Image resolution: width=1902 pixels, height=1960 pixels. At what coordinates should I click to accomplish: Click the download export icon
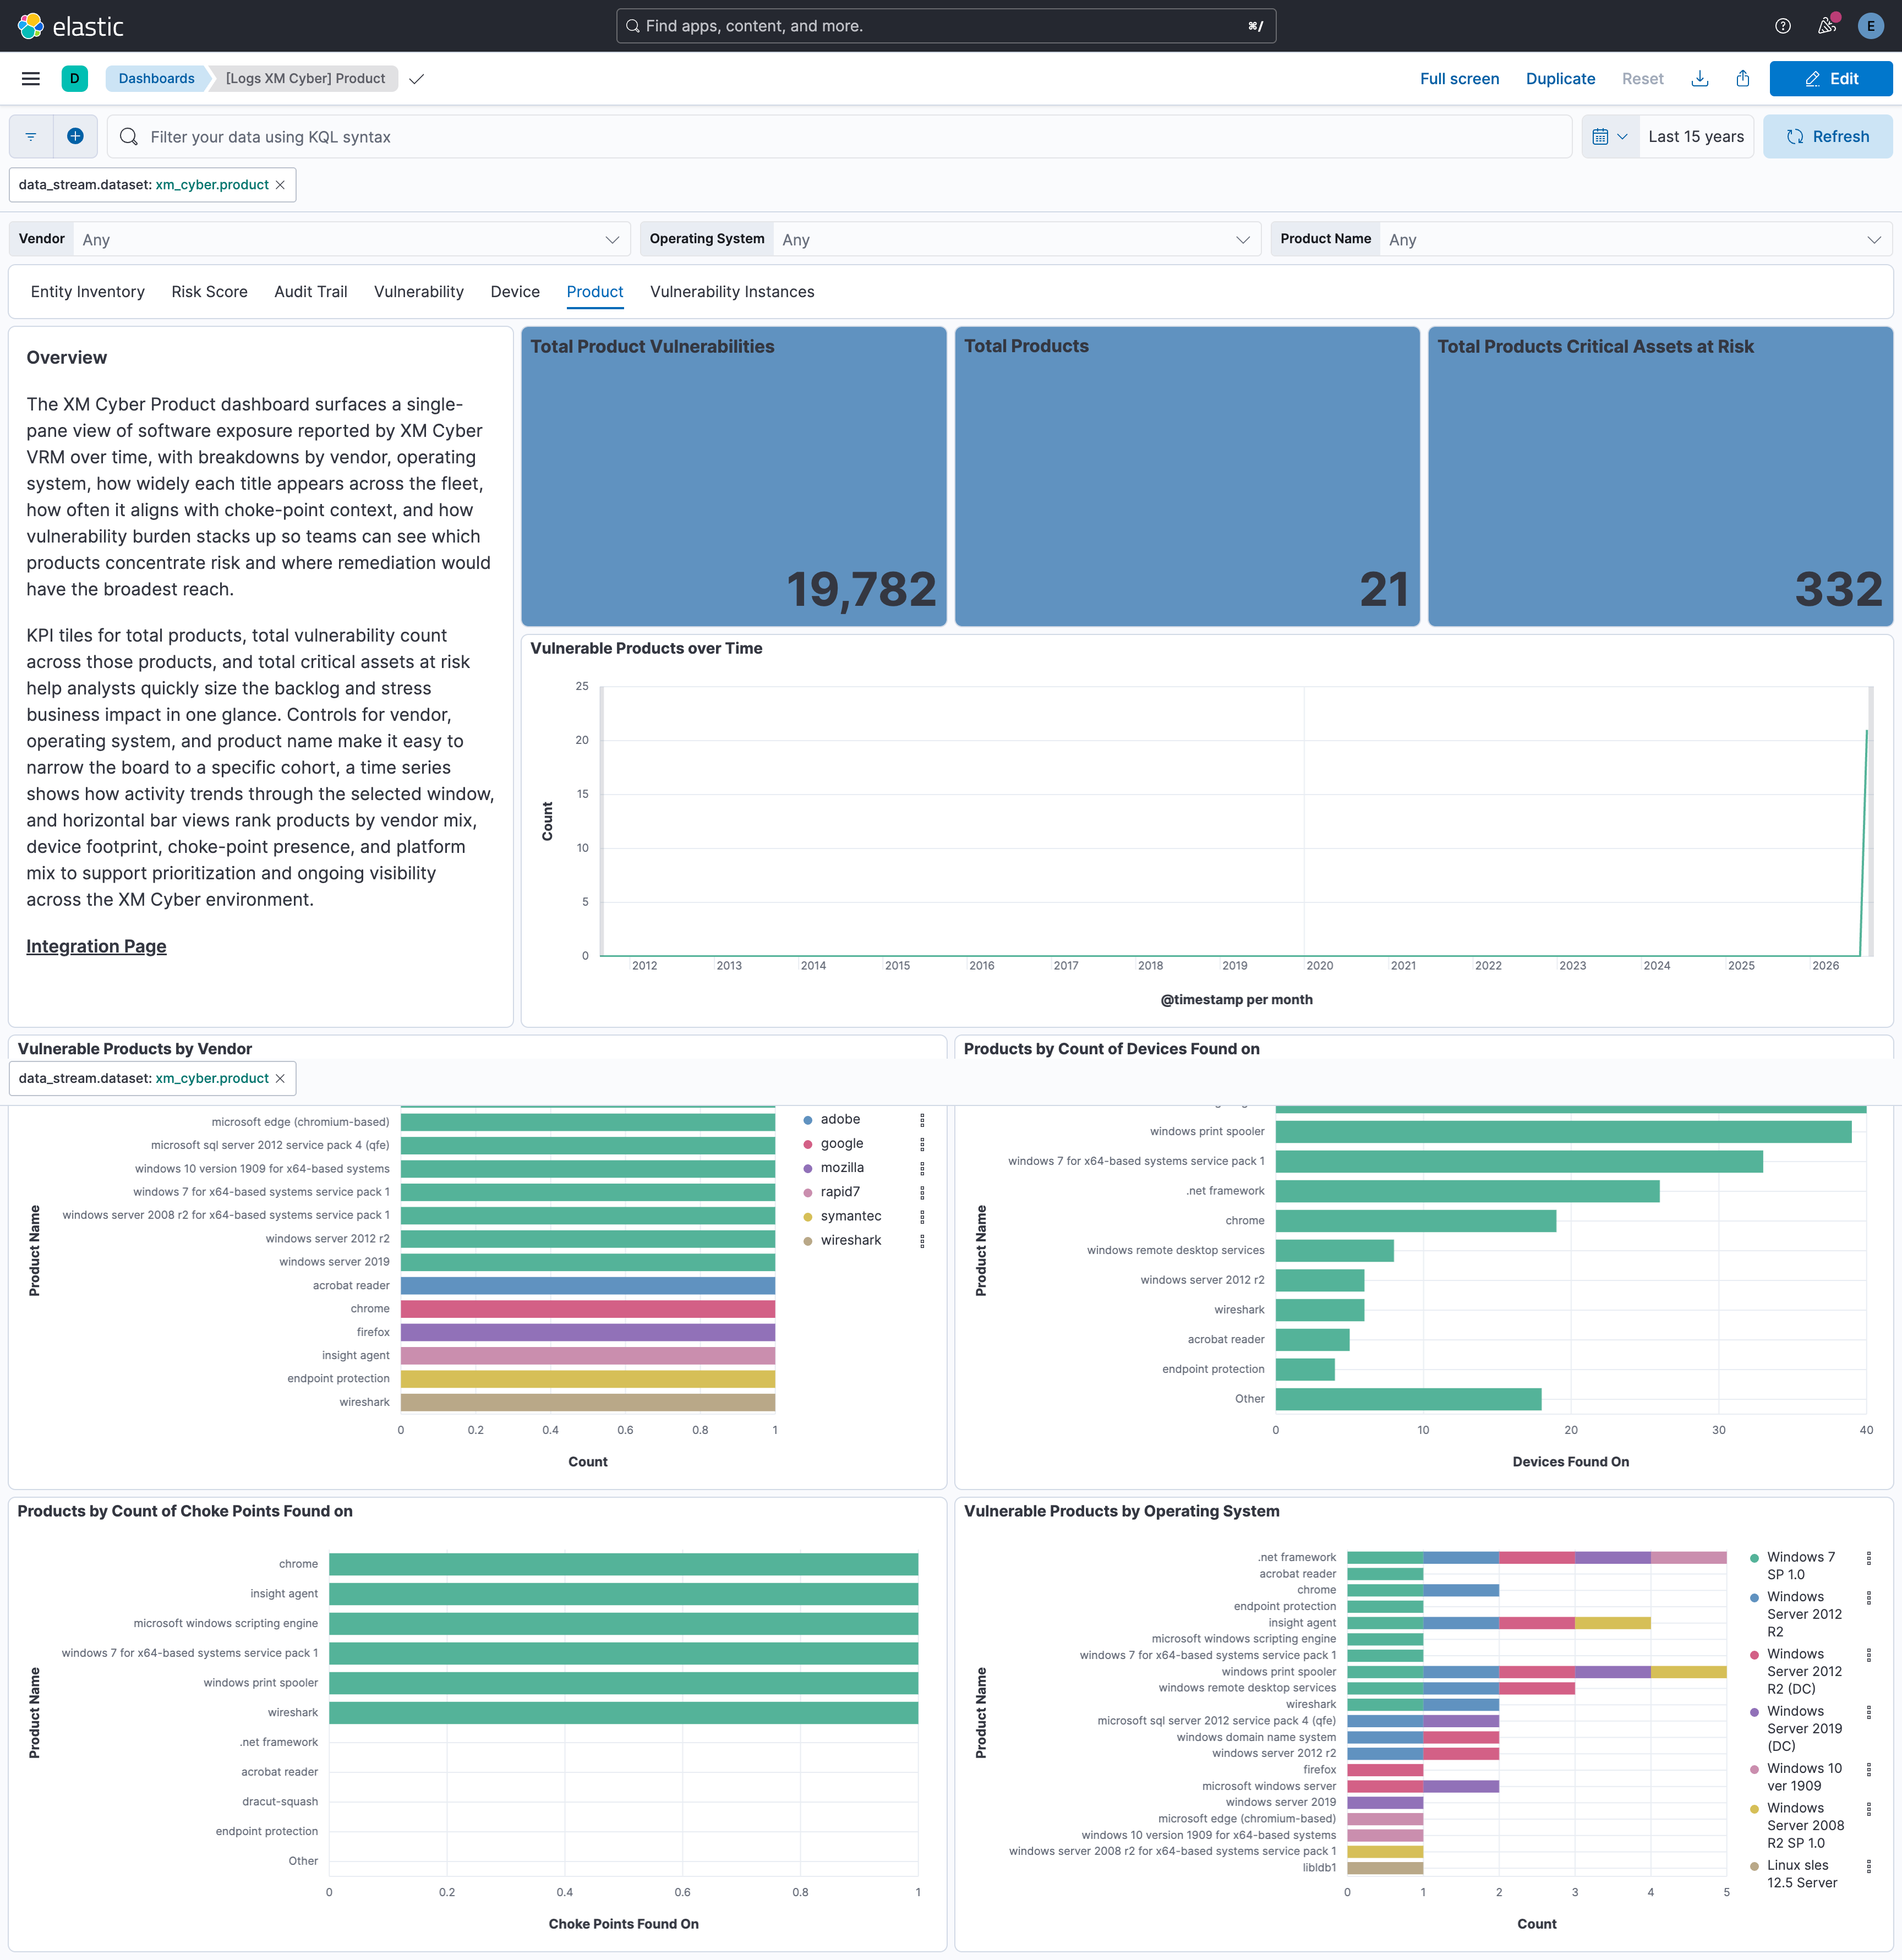coord(1699,79)
